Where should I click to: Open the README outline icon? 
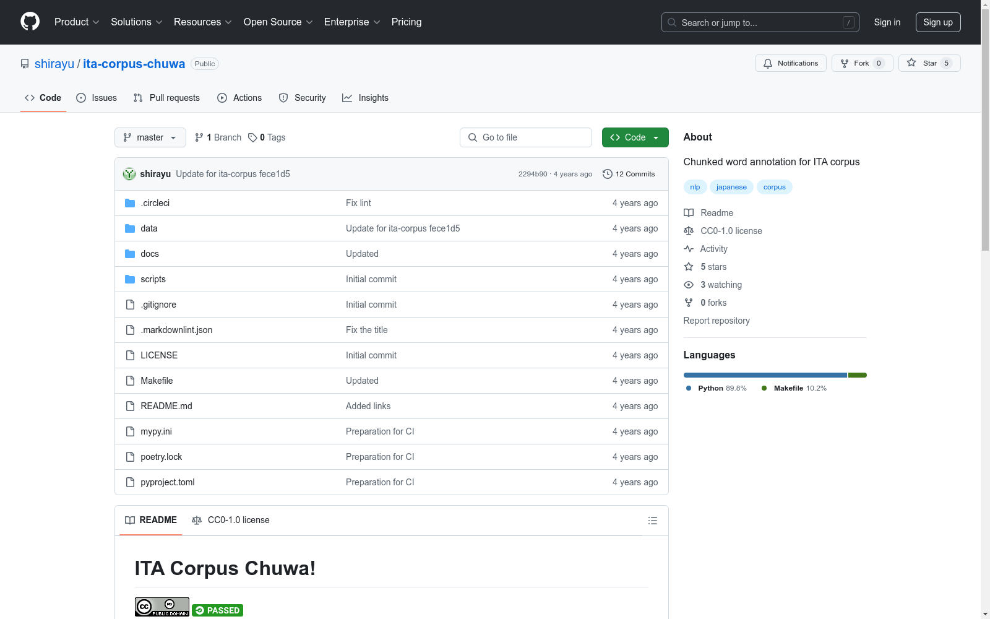point(652,521)
